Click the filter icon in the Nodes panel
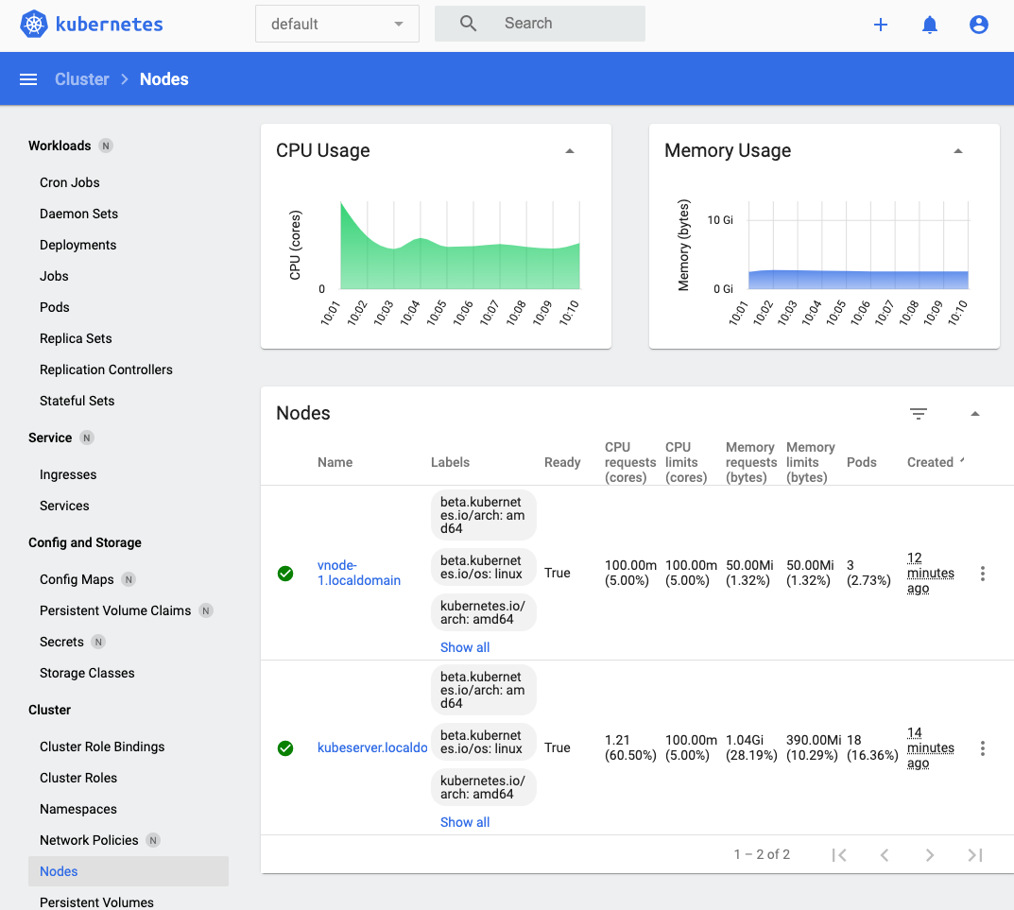 pos(918,413)
